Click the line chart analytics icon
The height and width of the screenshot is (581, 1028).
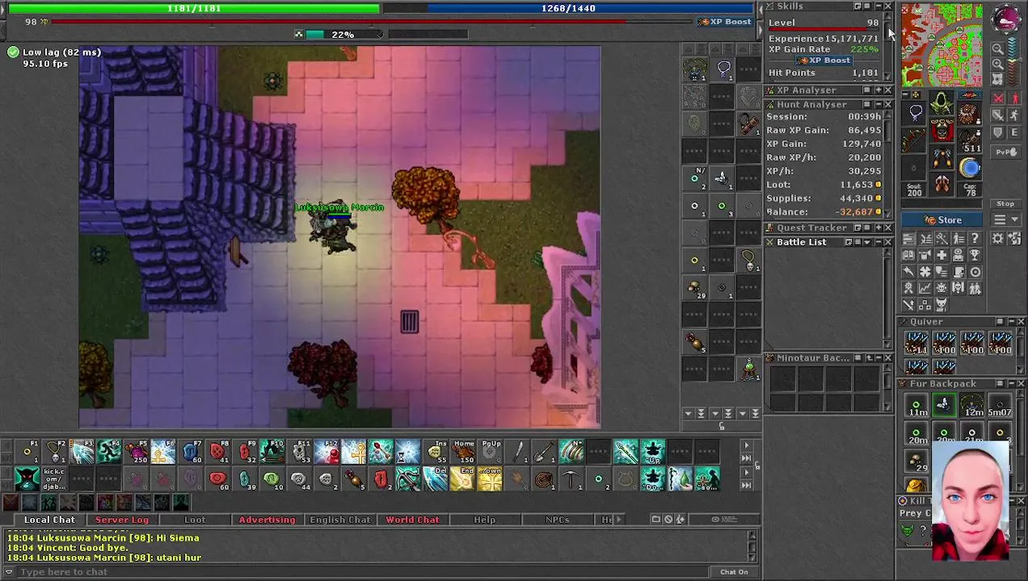925,288
